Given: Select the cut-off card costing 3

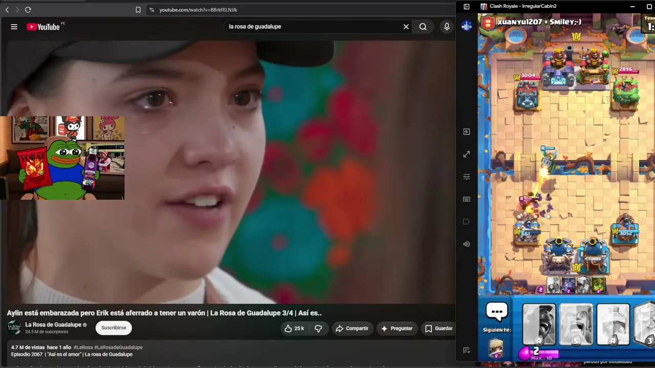Looking at the screenshot, I should [645, 325].
